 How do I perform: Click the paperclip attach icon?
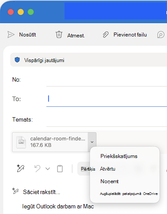click(x=106, y=35)
